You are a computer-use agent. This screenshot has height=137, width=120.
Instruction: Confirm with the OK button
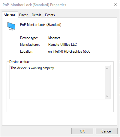point(82,131)
